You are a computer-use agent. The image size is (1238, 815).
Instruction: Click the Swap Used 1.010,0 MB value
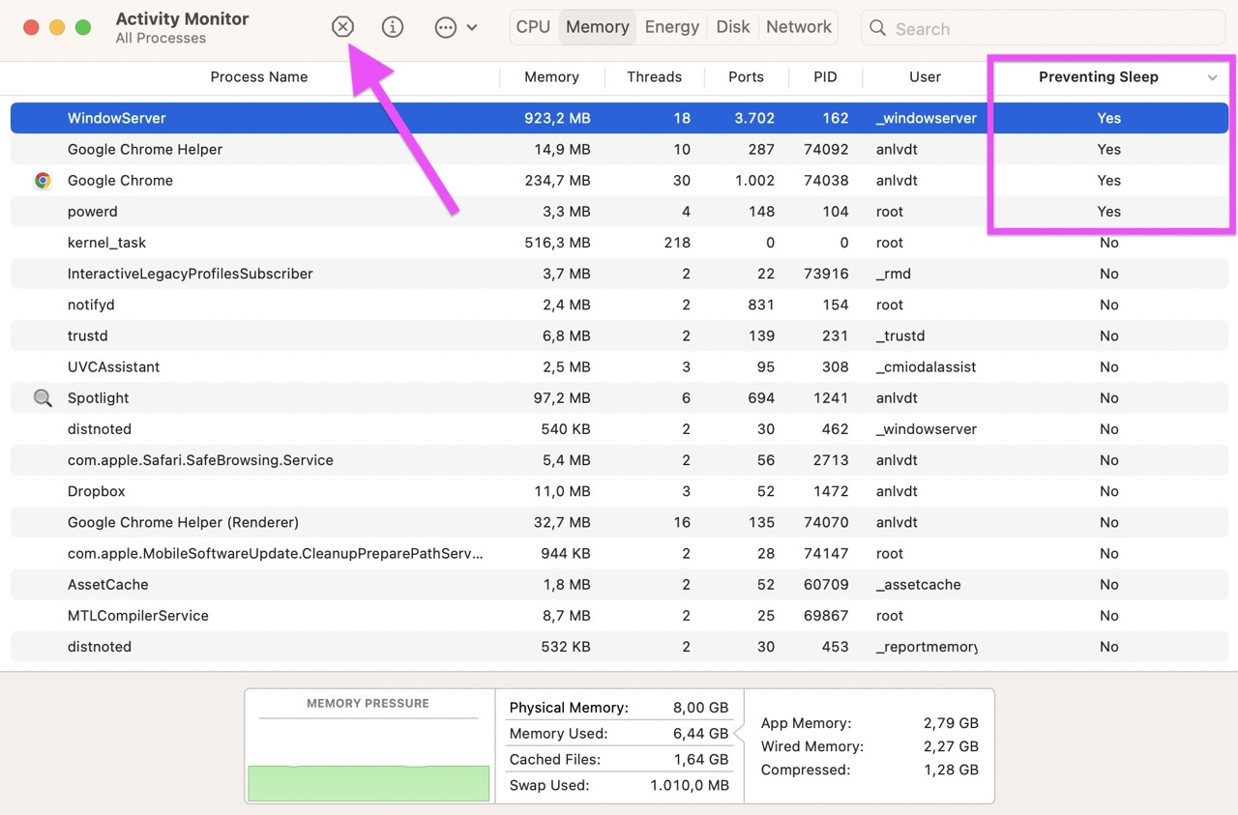[690, 785]
